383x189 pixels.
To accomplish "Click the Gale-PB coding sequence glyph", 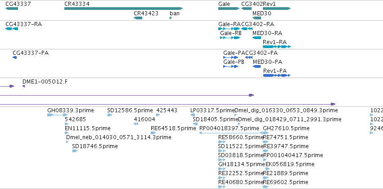I will click(x=231, y=66).
